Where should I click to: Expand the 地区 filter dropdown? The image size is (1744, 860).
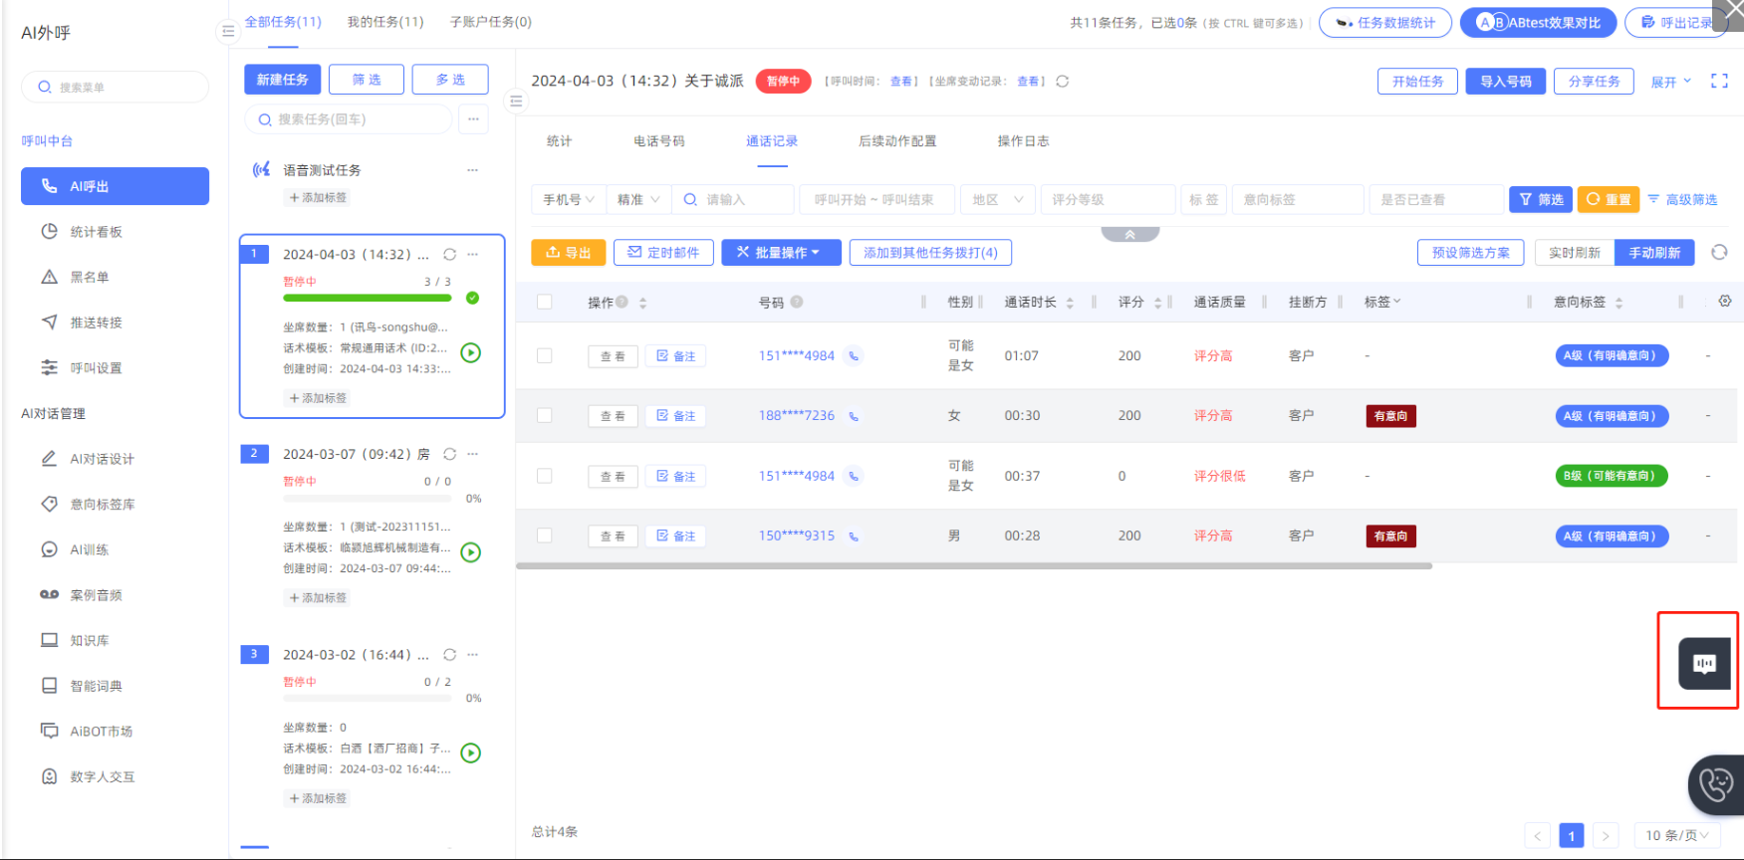point(997,200)
